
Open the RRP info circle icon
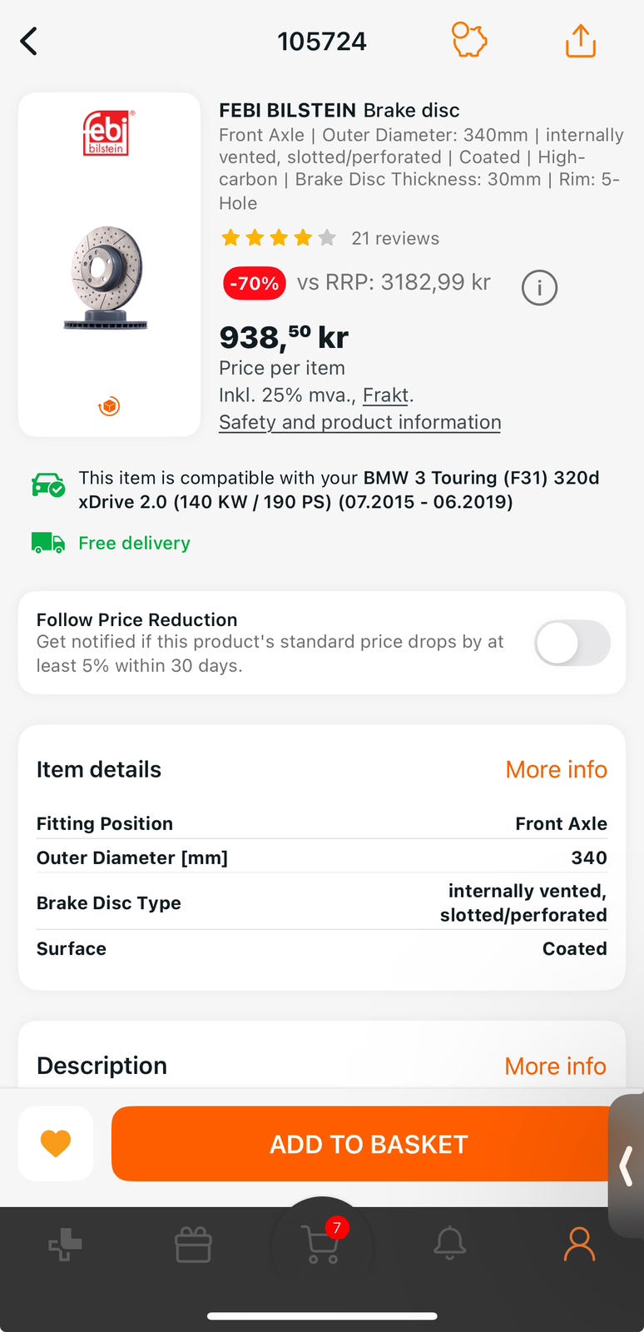tap(539, 288)
